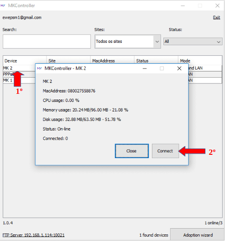Click the Connected: 0 text

[x=55, y=139]
